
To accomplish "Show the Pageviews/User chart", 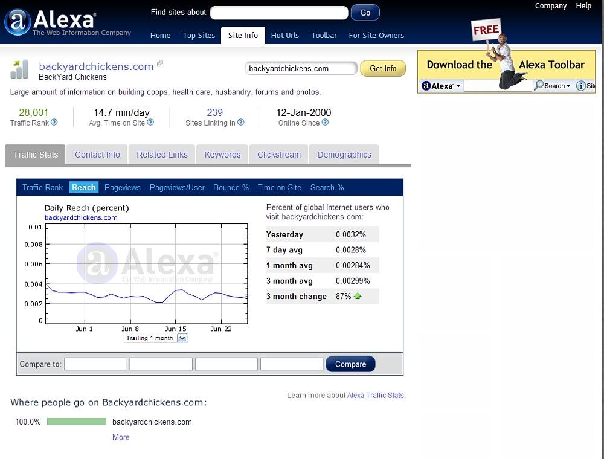I will click(177, 188).
